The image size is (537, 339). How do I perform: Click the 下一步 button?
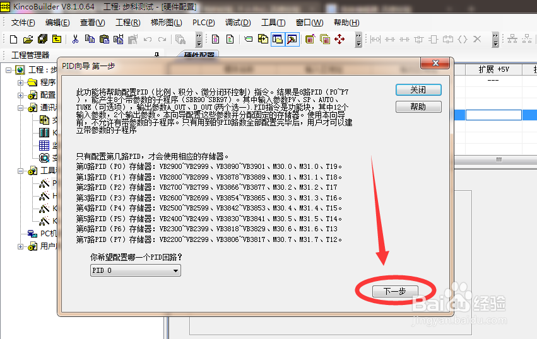395,291
